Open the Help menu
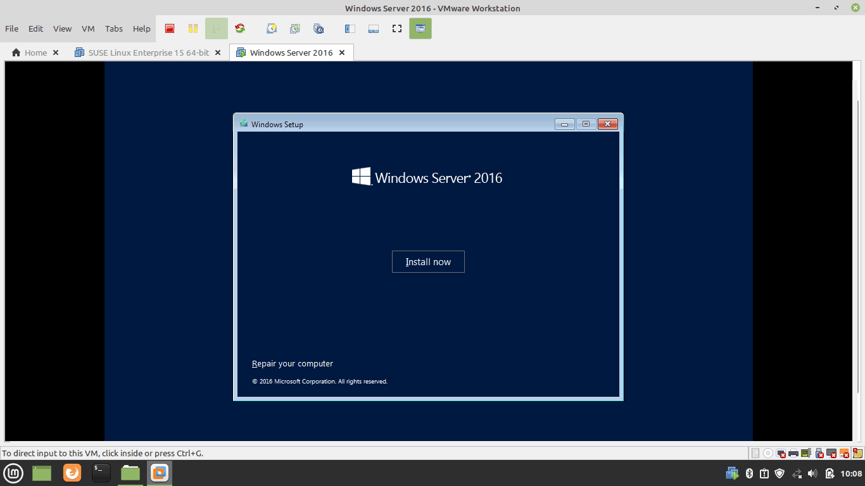 coord(142,28)
